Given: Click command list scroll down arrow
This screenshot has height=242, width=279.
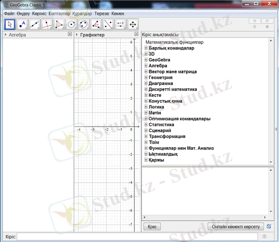Looking at the screenshot, I should coord(271,162).
